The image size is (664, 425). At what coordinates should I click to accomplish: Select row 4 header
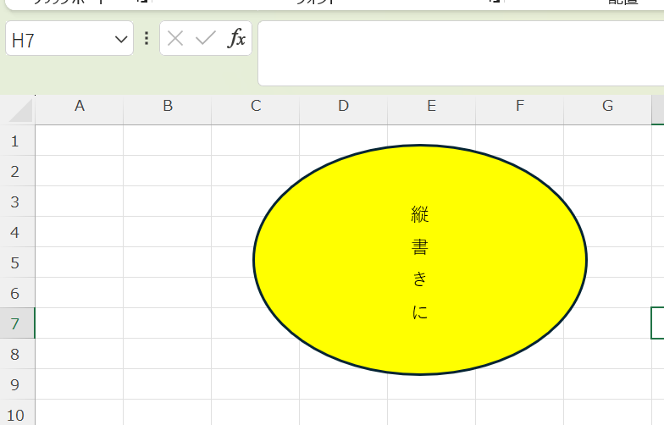[15, 232]
